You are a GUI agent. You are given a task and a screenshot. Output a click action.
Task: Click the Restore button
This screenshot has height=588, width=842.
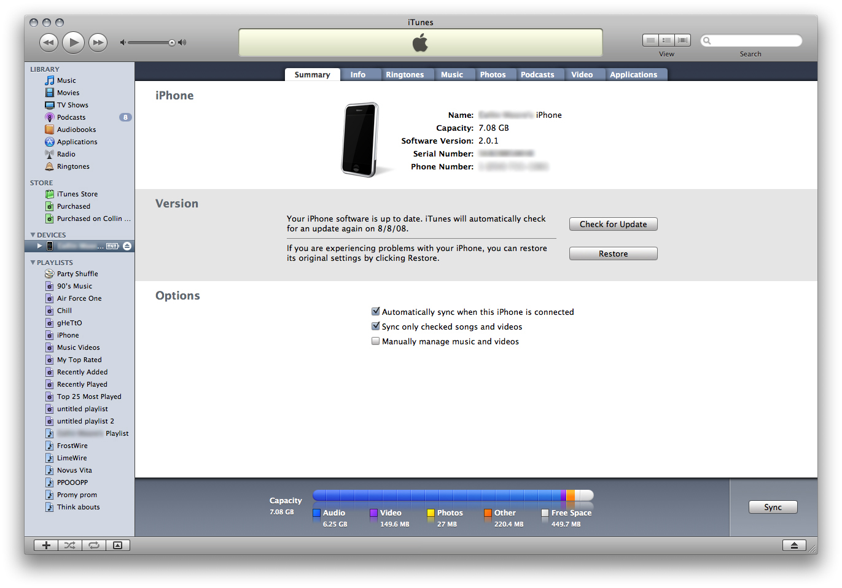point(614,253)
